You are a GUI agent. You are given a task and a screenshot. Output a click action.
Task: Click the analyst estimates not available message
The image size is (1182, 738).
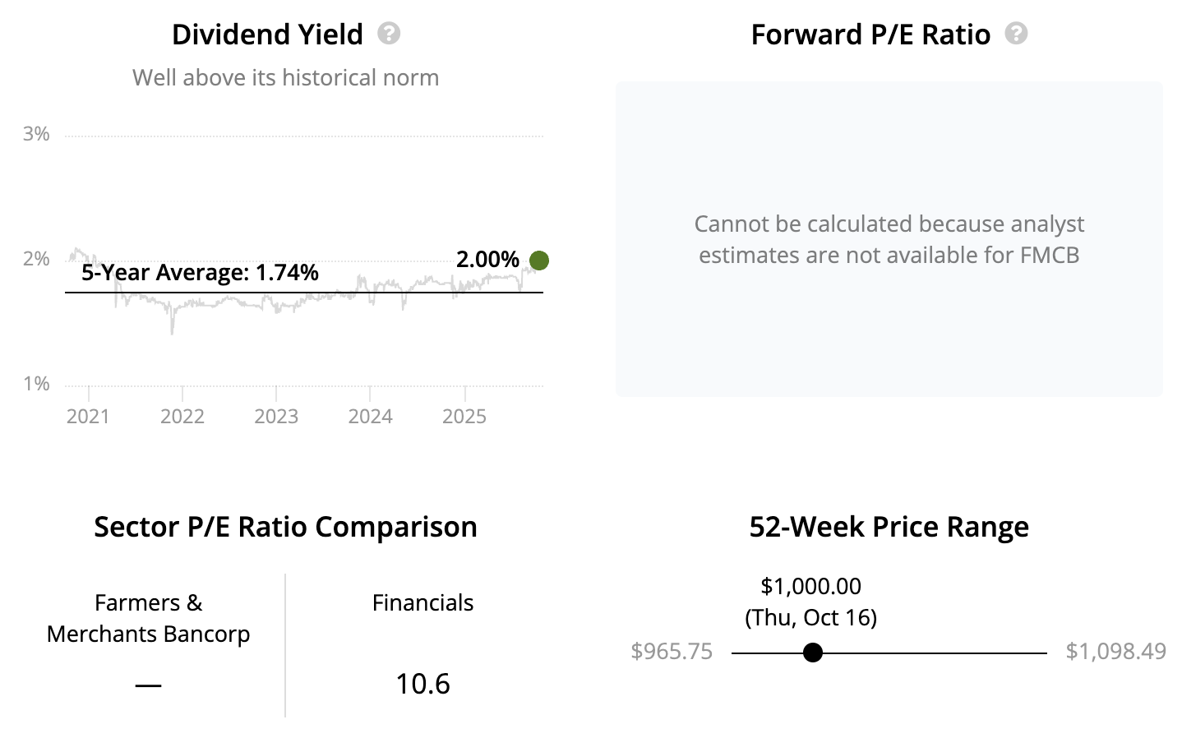click(x=889, y=239)
